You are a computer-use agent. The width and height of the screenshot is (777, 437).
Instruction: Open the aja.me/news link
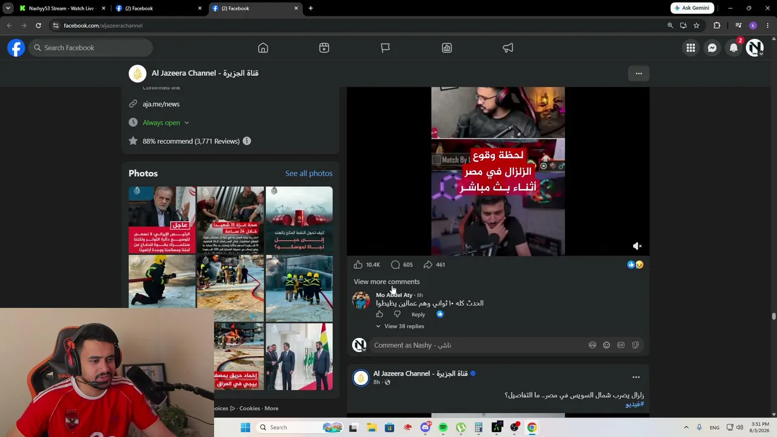point(161,104)
